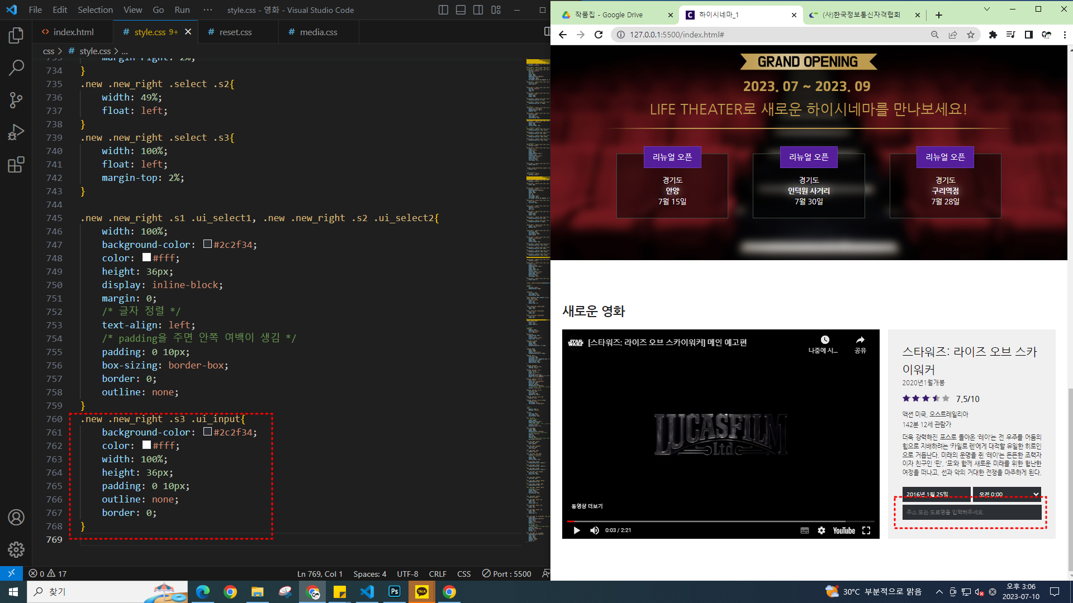The image size is (1073, 603).
Task: Toggle YouTube video subtitles button
Action: [804, 530]
